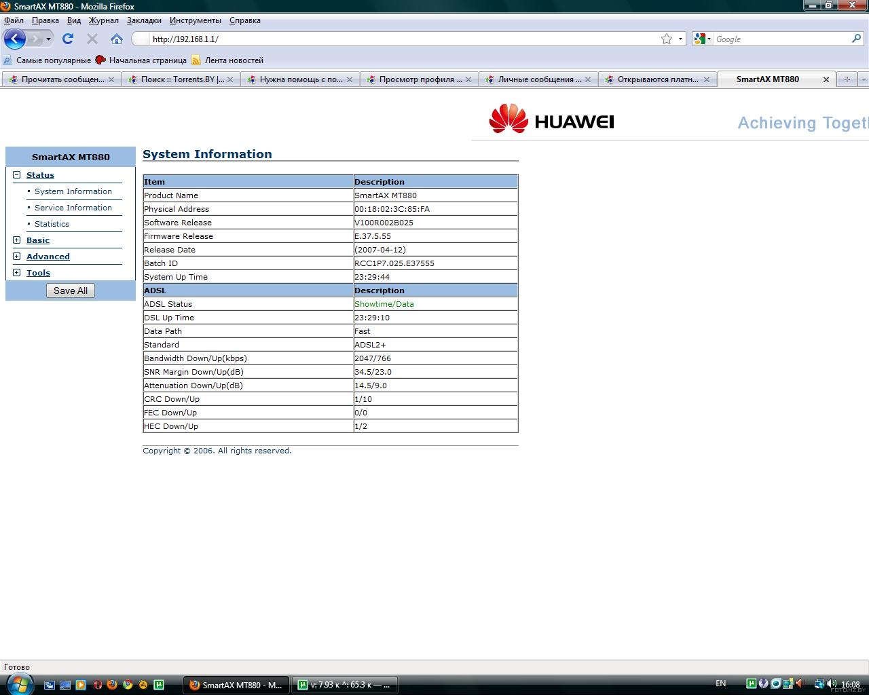Open the address bar history dropdown
This screenshot has height=695, width=869.
[x=680, y=39]
